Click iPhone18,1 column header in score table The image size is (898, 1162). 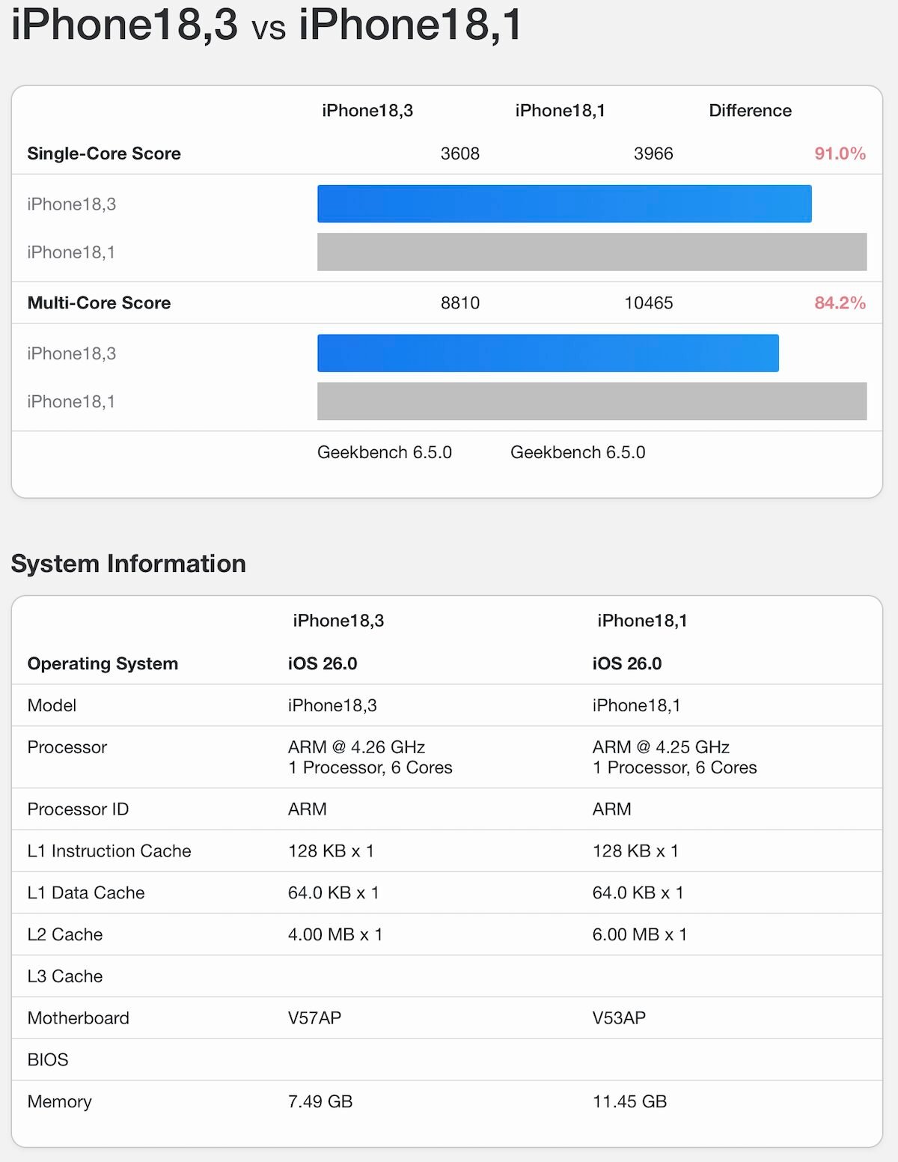(561, 111)
